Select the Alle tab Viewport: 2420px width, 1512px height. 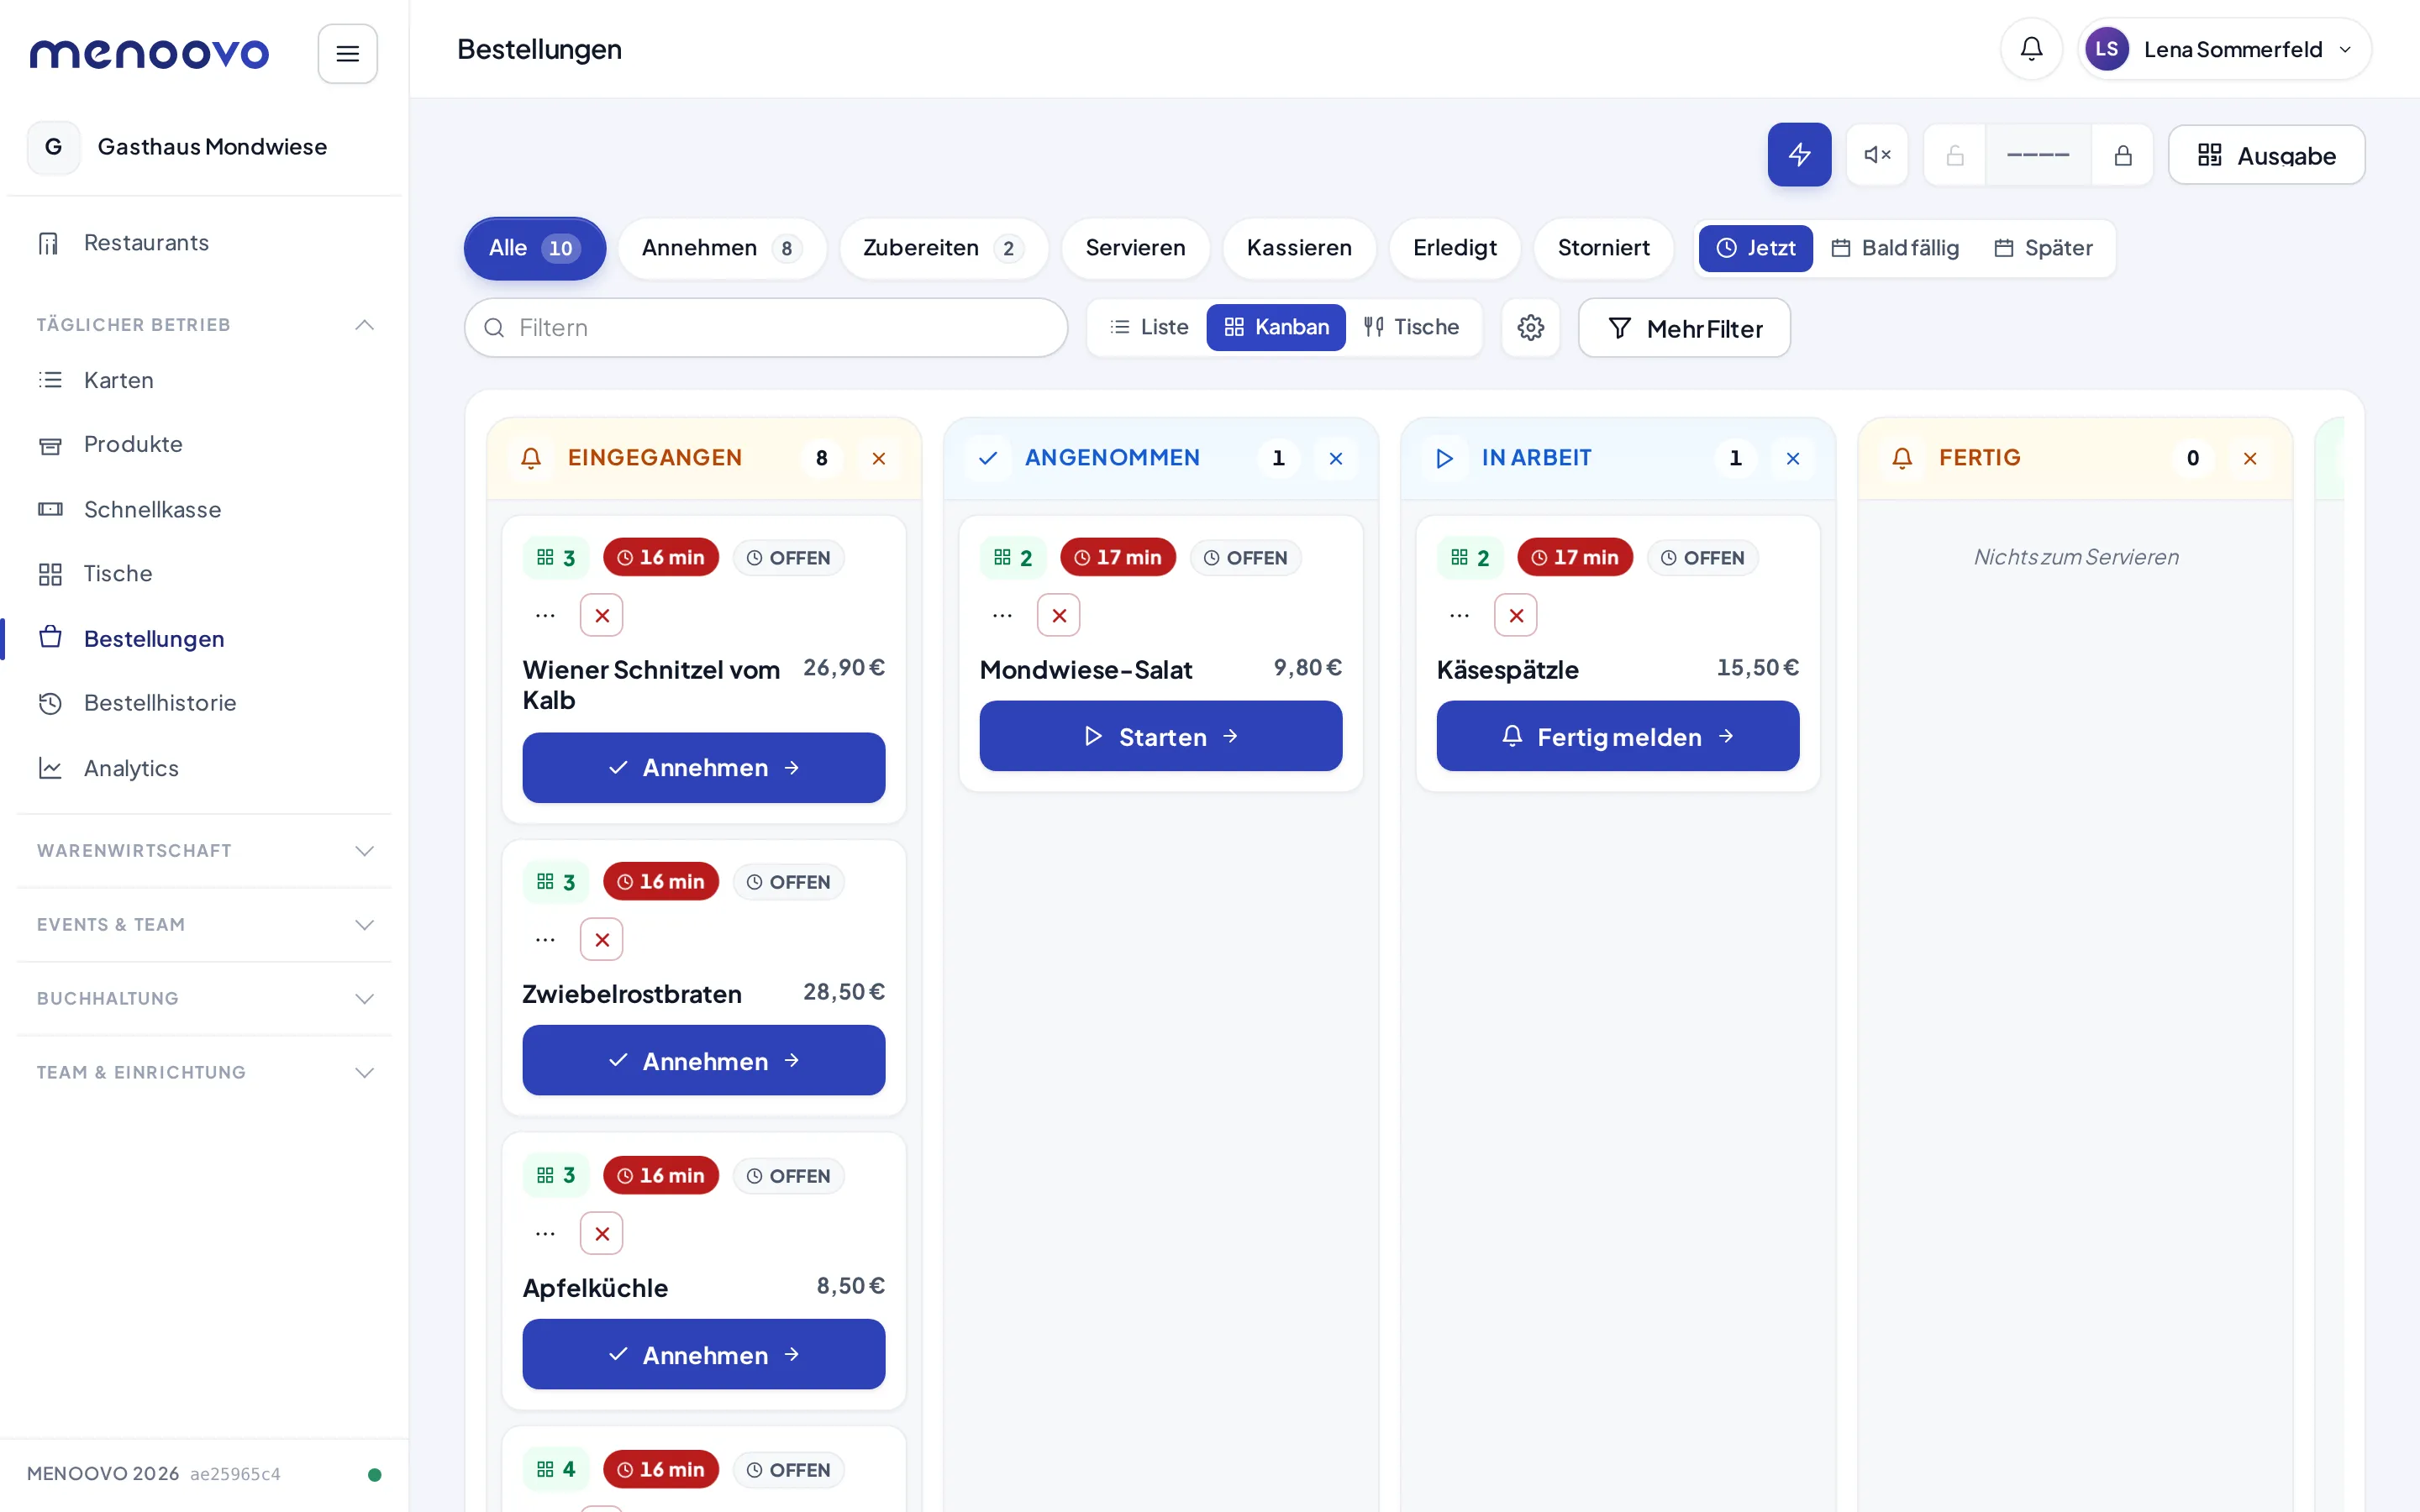[x=534, y=248]
